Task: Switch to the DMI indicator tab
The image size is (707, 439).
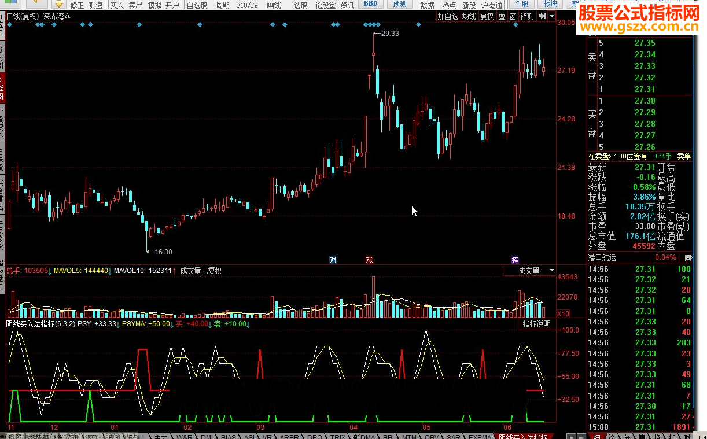Action: point(207,437)
